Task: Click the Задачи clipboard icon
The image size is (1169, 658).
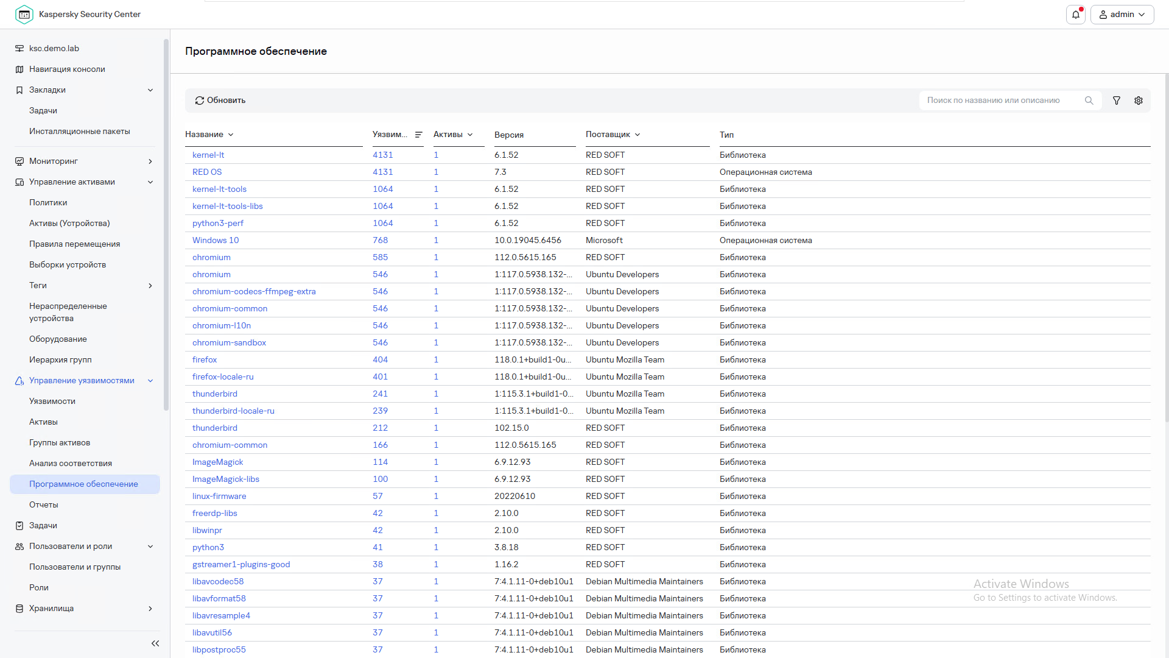Action: pos(19,526)
